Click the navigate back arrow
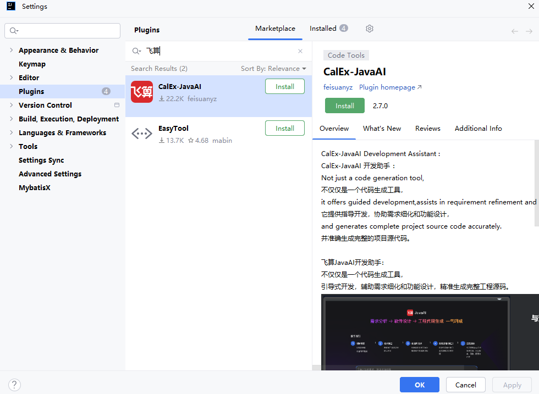Screen dimensions: 539x394 coord(515,31)
